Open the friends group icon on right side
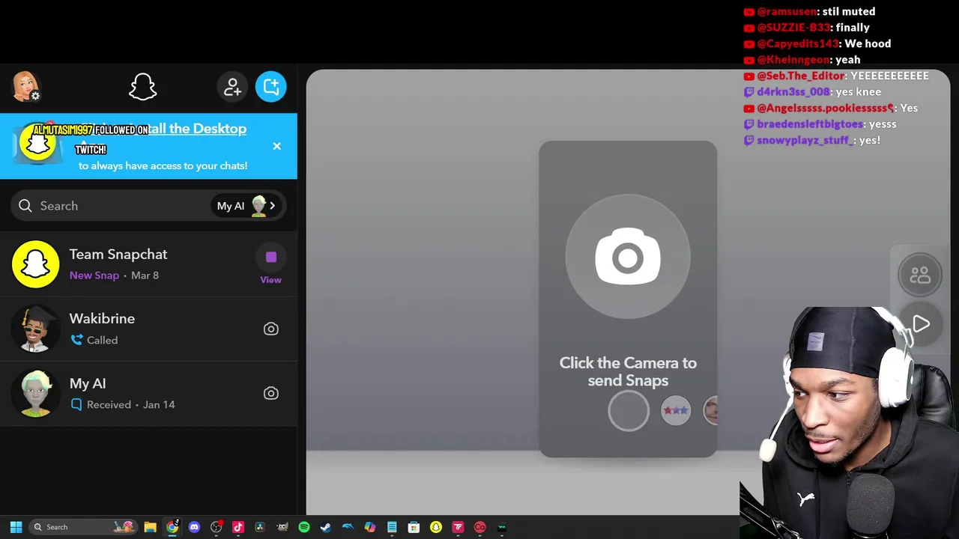The image size is (959, 539). point(919,275)
